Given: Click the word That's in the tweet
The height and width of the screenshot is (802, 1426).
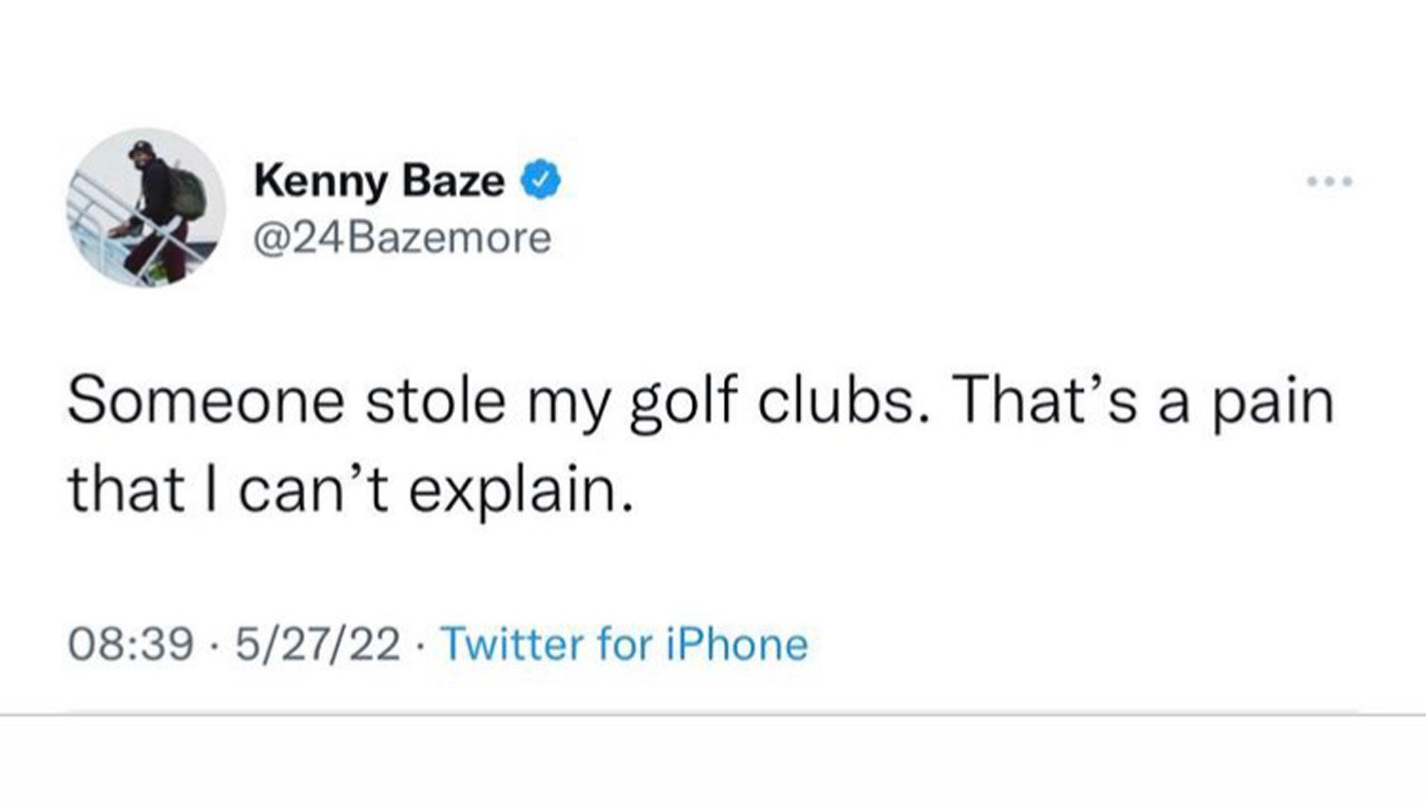Looking at the screenshot, I should point(1046,401).
